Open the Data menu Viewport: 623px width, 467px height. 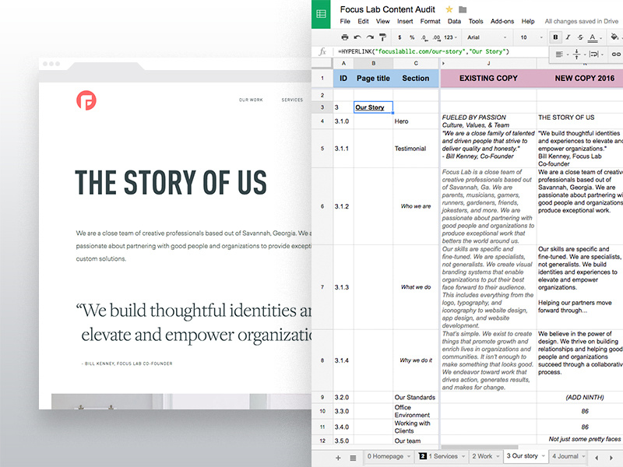(454, 22)
